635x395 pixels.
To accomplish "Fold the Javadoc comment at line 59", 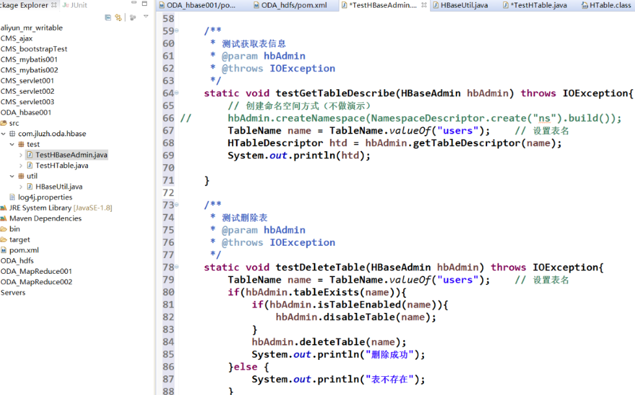I will [176, 31].
